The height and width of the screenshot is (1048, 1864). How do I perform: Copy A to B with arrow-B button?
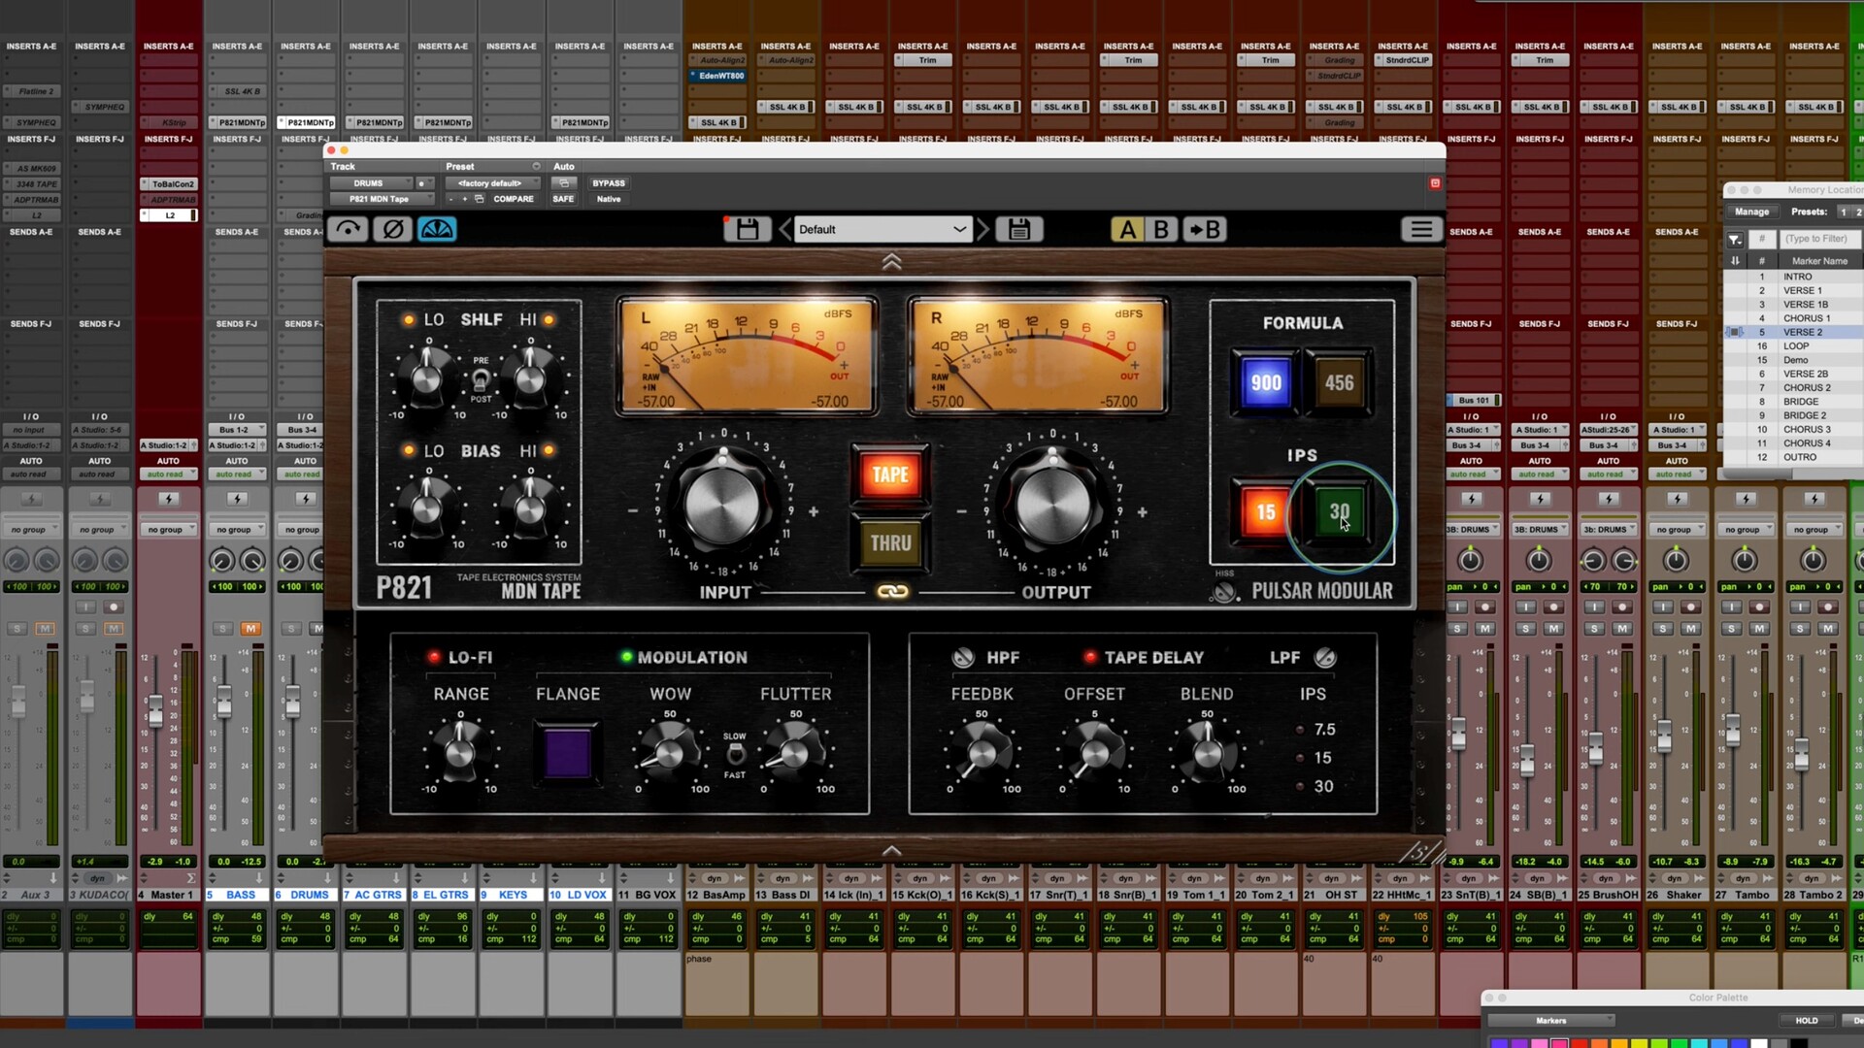tap(1206, 229)
